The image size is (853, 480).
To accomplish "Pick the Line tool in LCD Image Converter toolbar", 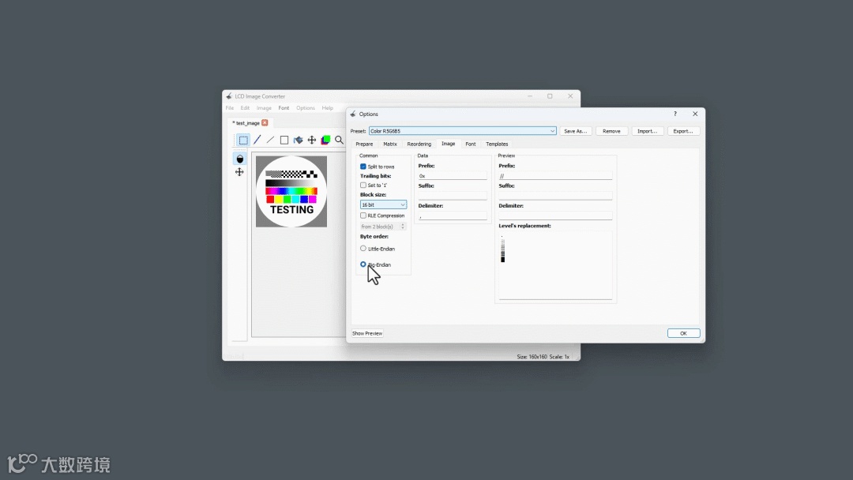I will [270, 141].
